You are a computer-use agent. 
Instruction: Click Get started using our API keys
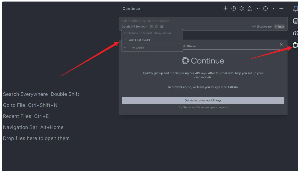tap(203, 101)
